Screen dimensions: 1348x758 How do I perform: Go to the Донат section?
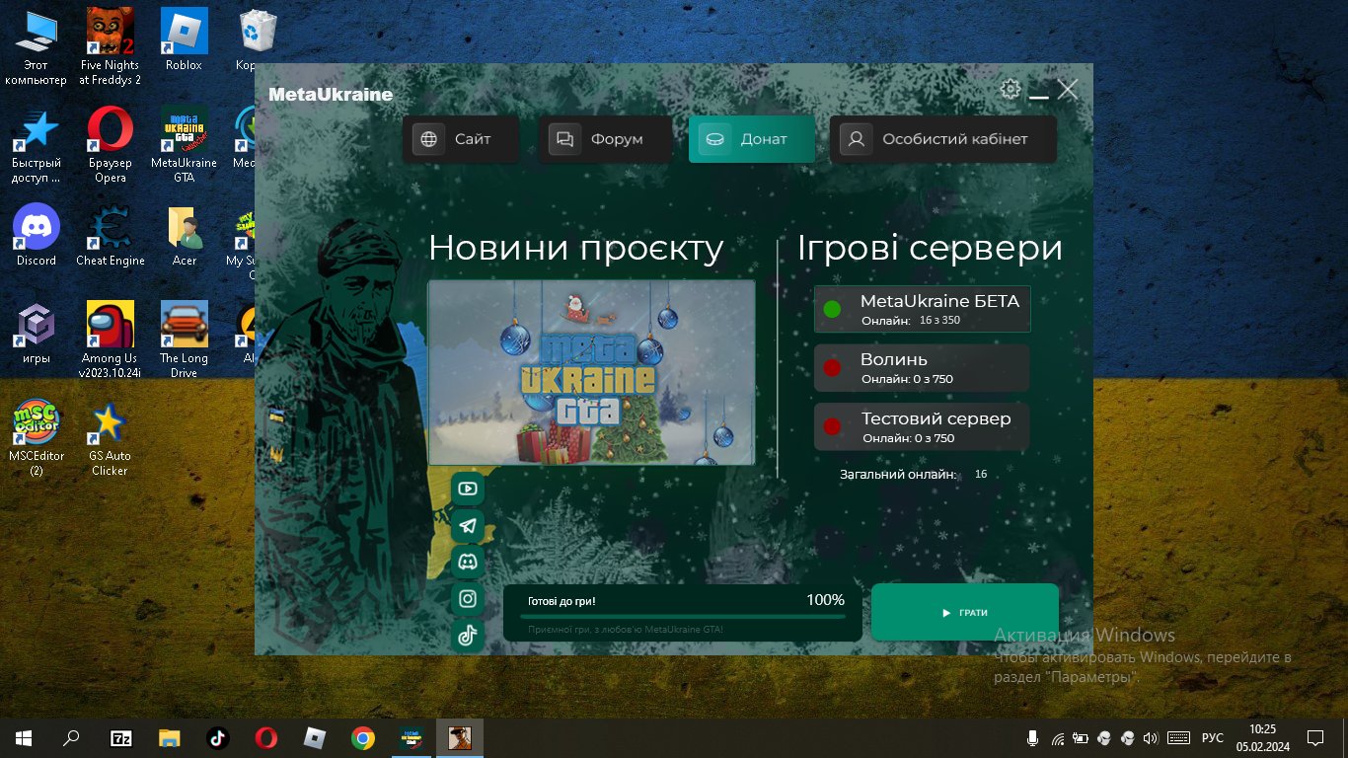point(752,139)
